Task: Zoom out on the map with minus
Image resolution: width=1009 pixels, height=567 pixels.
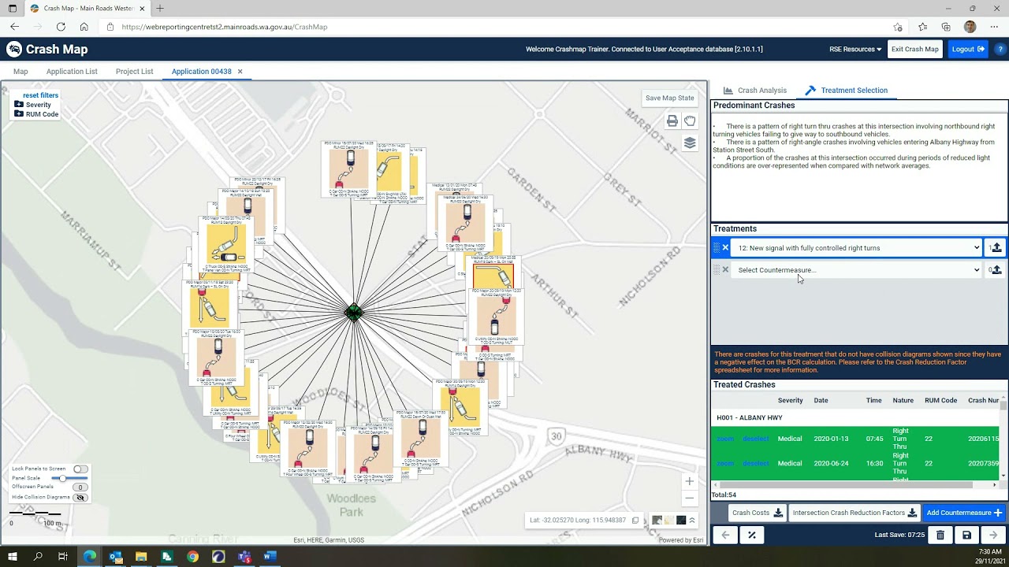Action: coord(690,498)
